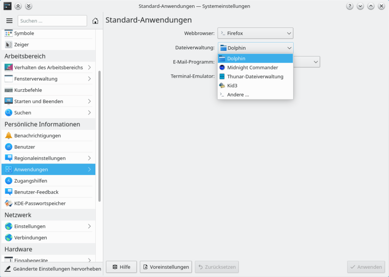Choose Thunar-Dateiverwaltung in the dropdown list
Image resolution: width=389 pixels, height=277 pixels.
tap(255, 77)
